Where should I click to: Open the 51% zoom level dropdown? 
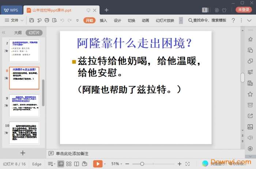117,164
